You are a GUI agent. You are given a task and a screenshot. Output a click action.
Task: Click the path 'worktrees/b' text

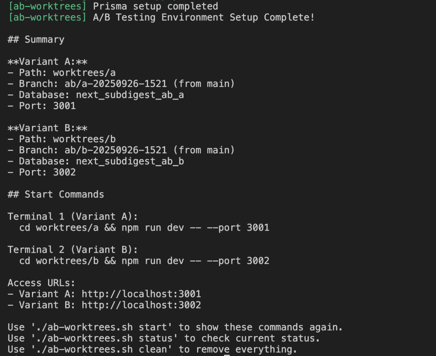point(84,139)
